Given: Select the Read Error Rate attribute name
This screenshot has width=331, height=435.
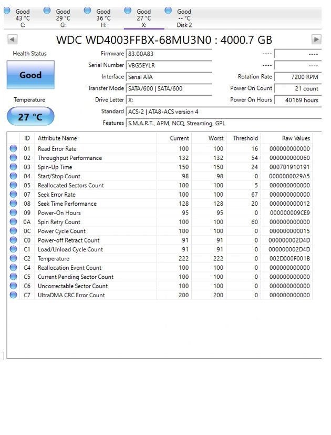Looking at the screenshot, I should (57, 149).
